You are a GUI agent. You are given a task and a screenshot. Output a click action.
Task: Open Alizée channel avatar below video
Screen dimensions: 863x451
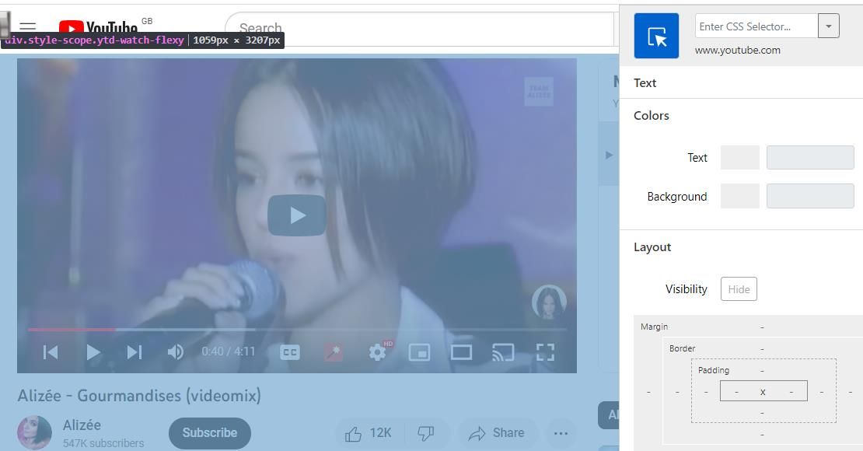[34, 432]
